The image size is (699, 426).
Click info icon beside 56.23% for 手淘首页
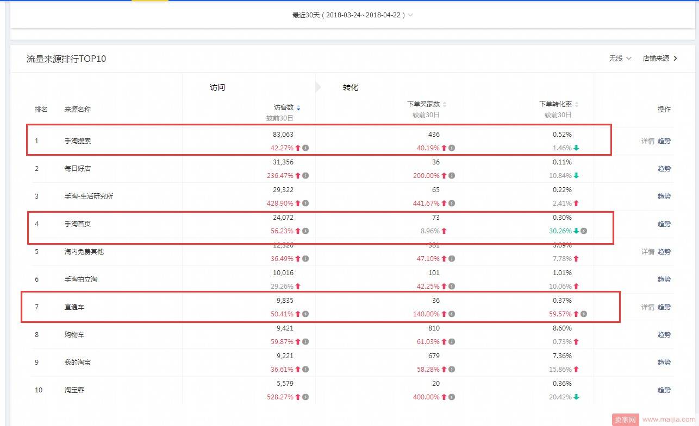point(306,231)
